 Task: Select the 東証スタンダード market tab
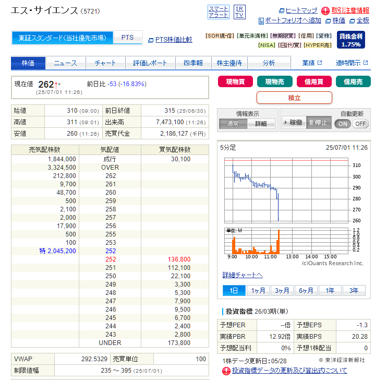click(x=63, y=38)
